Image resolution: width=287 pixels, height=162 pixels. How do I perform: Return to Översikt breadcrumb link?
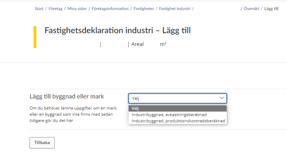click(252, 9)
